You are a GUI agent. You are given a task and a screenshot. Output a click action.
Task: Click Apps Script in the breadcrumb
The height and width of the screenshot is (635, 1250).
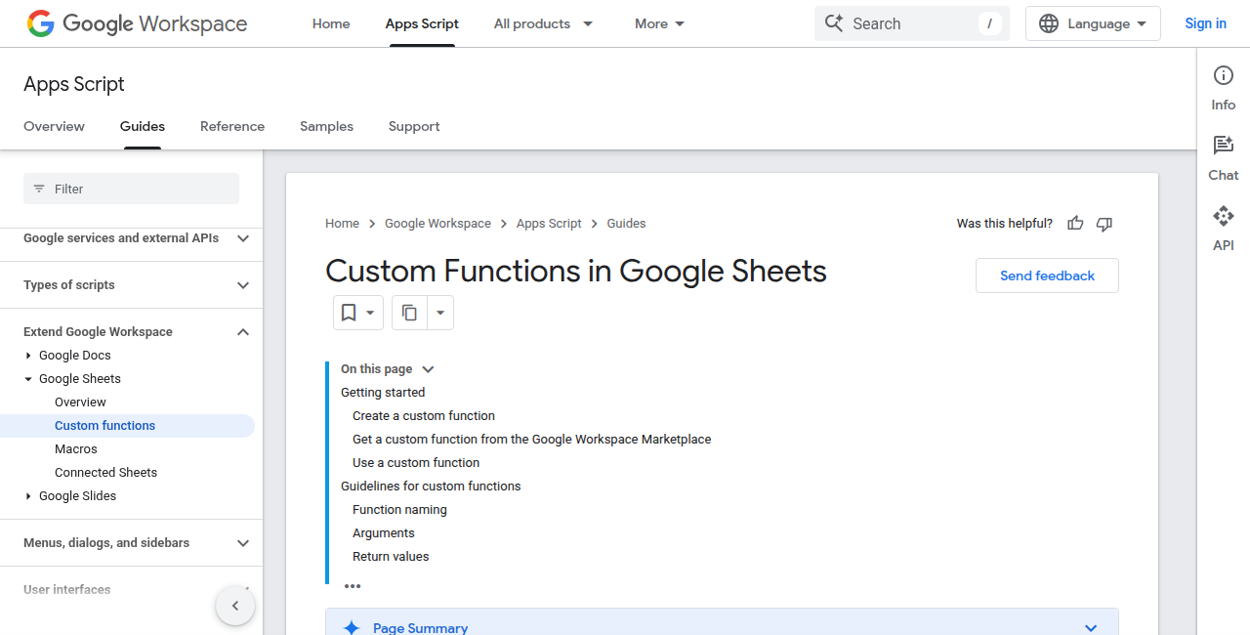click(x=549, y=224)
